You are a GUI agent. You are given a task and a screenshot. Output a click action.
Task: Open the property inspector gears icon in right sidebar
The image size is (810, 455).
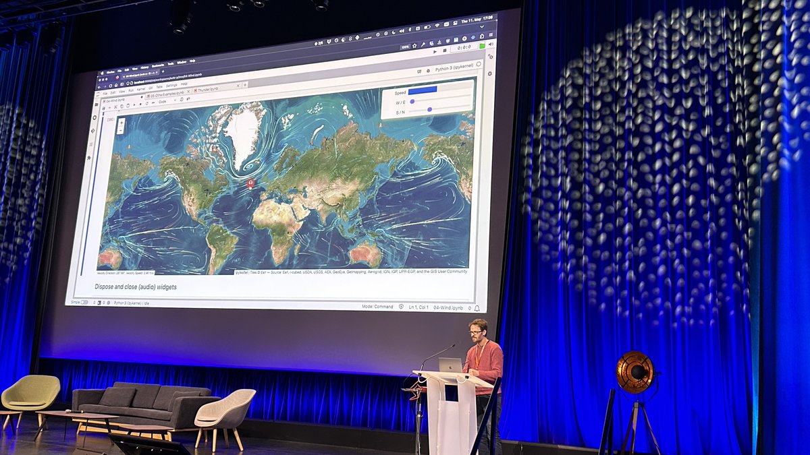[490, 57]
